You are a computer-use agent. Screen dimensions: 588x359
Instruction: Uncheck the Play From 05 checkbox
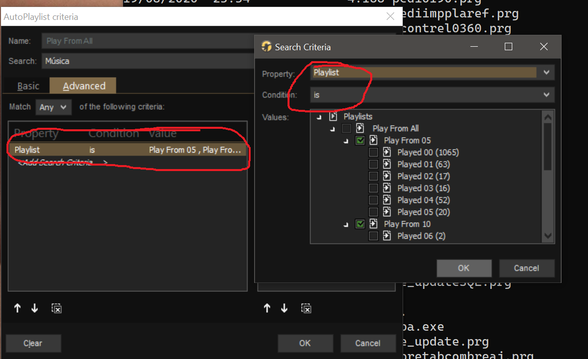click(360, 140)
